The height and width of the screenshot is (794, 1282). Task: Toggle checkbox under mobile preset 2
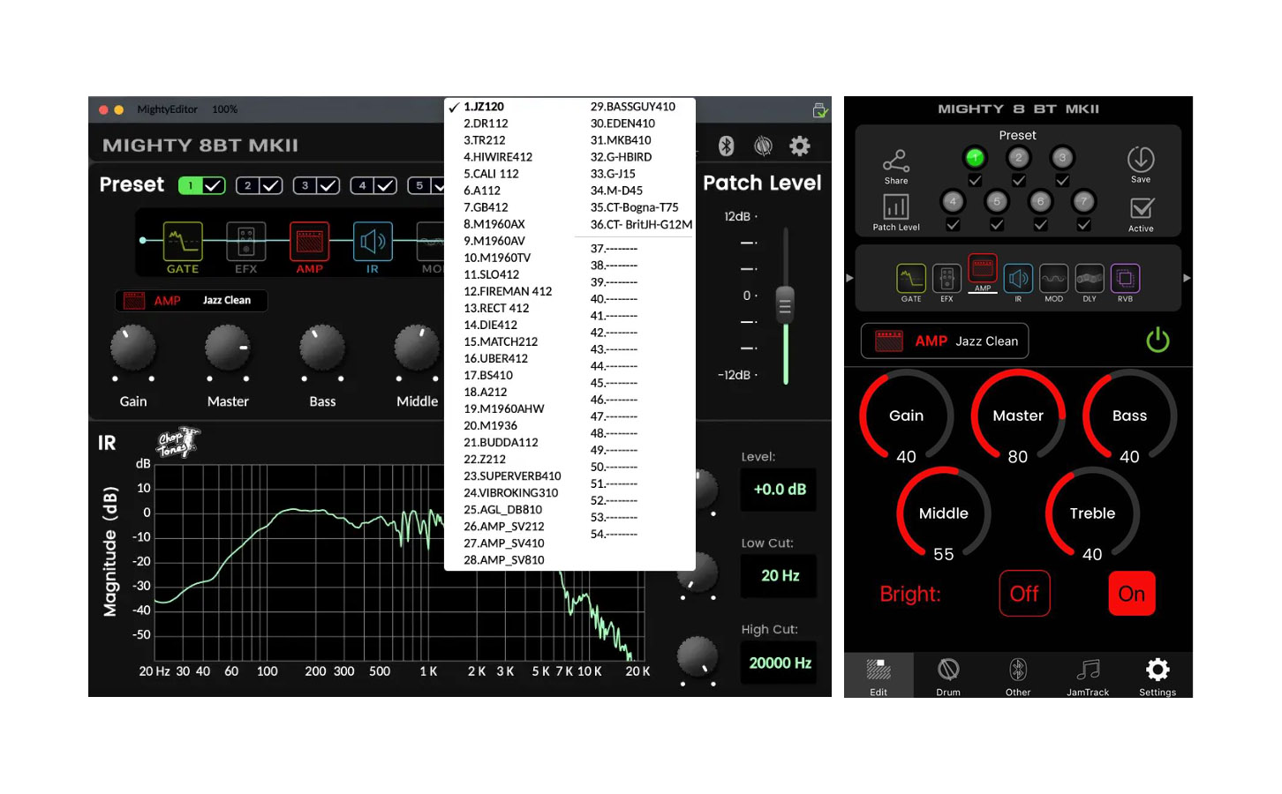pyautogui.click(x=1019, y=180)
